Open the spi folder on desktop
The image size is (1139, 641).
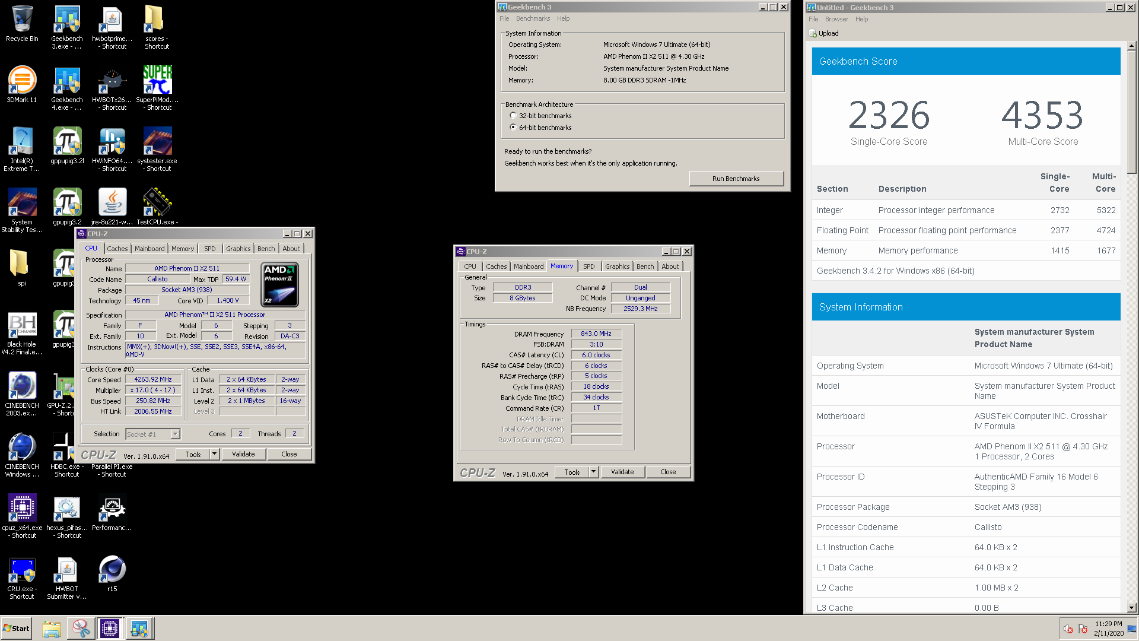point(22,268)
